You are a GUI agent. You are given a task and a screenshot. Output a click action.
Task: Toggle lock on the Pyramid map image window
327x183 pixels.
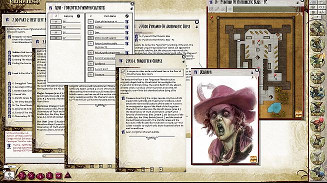(297, 2)
